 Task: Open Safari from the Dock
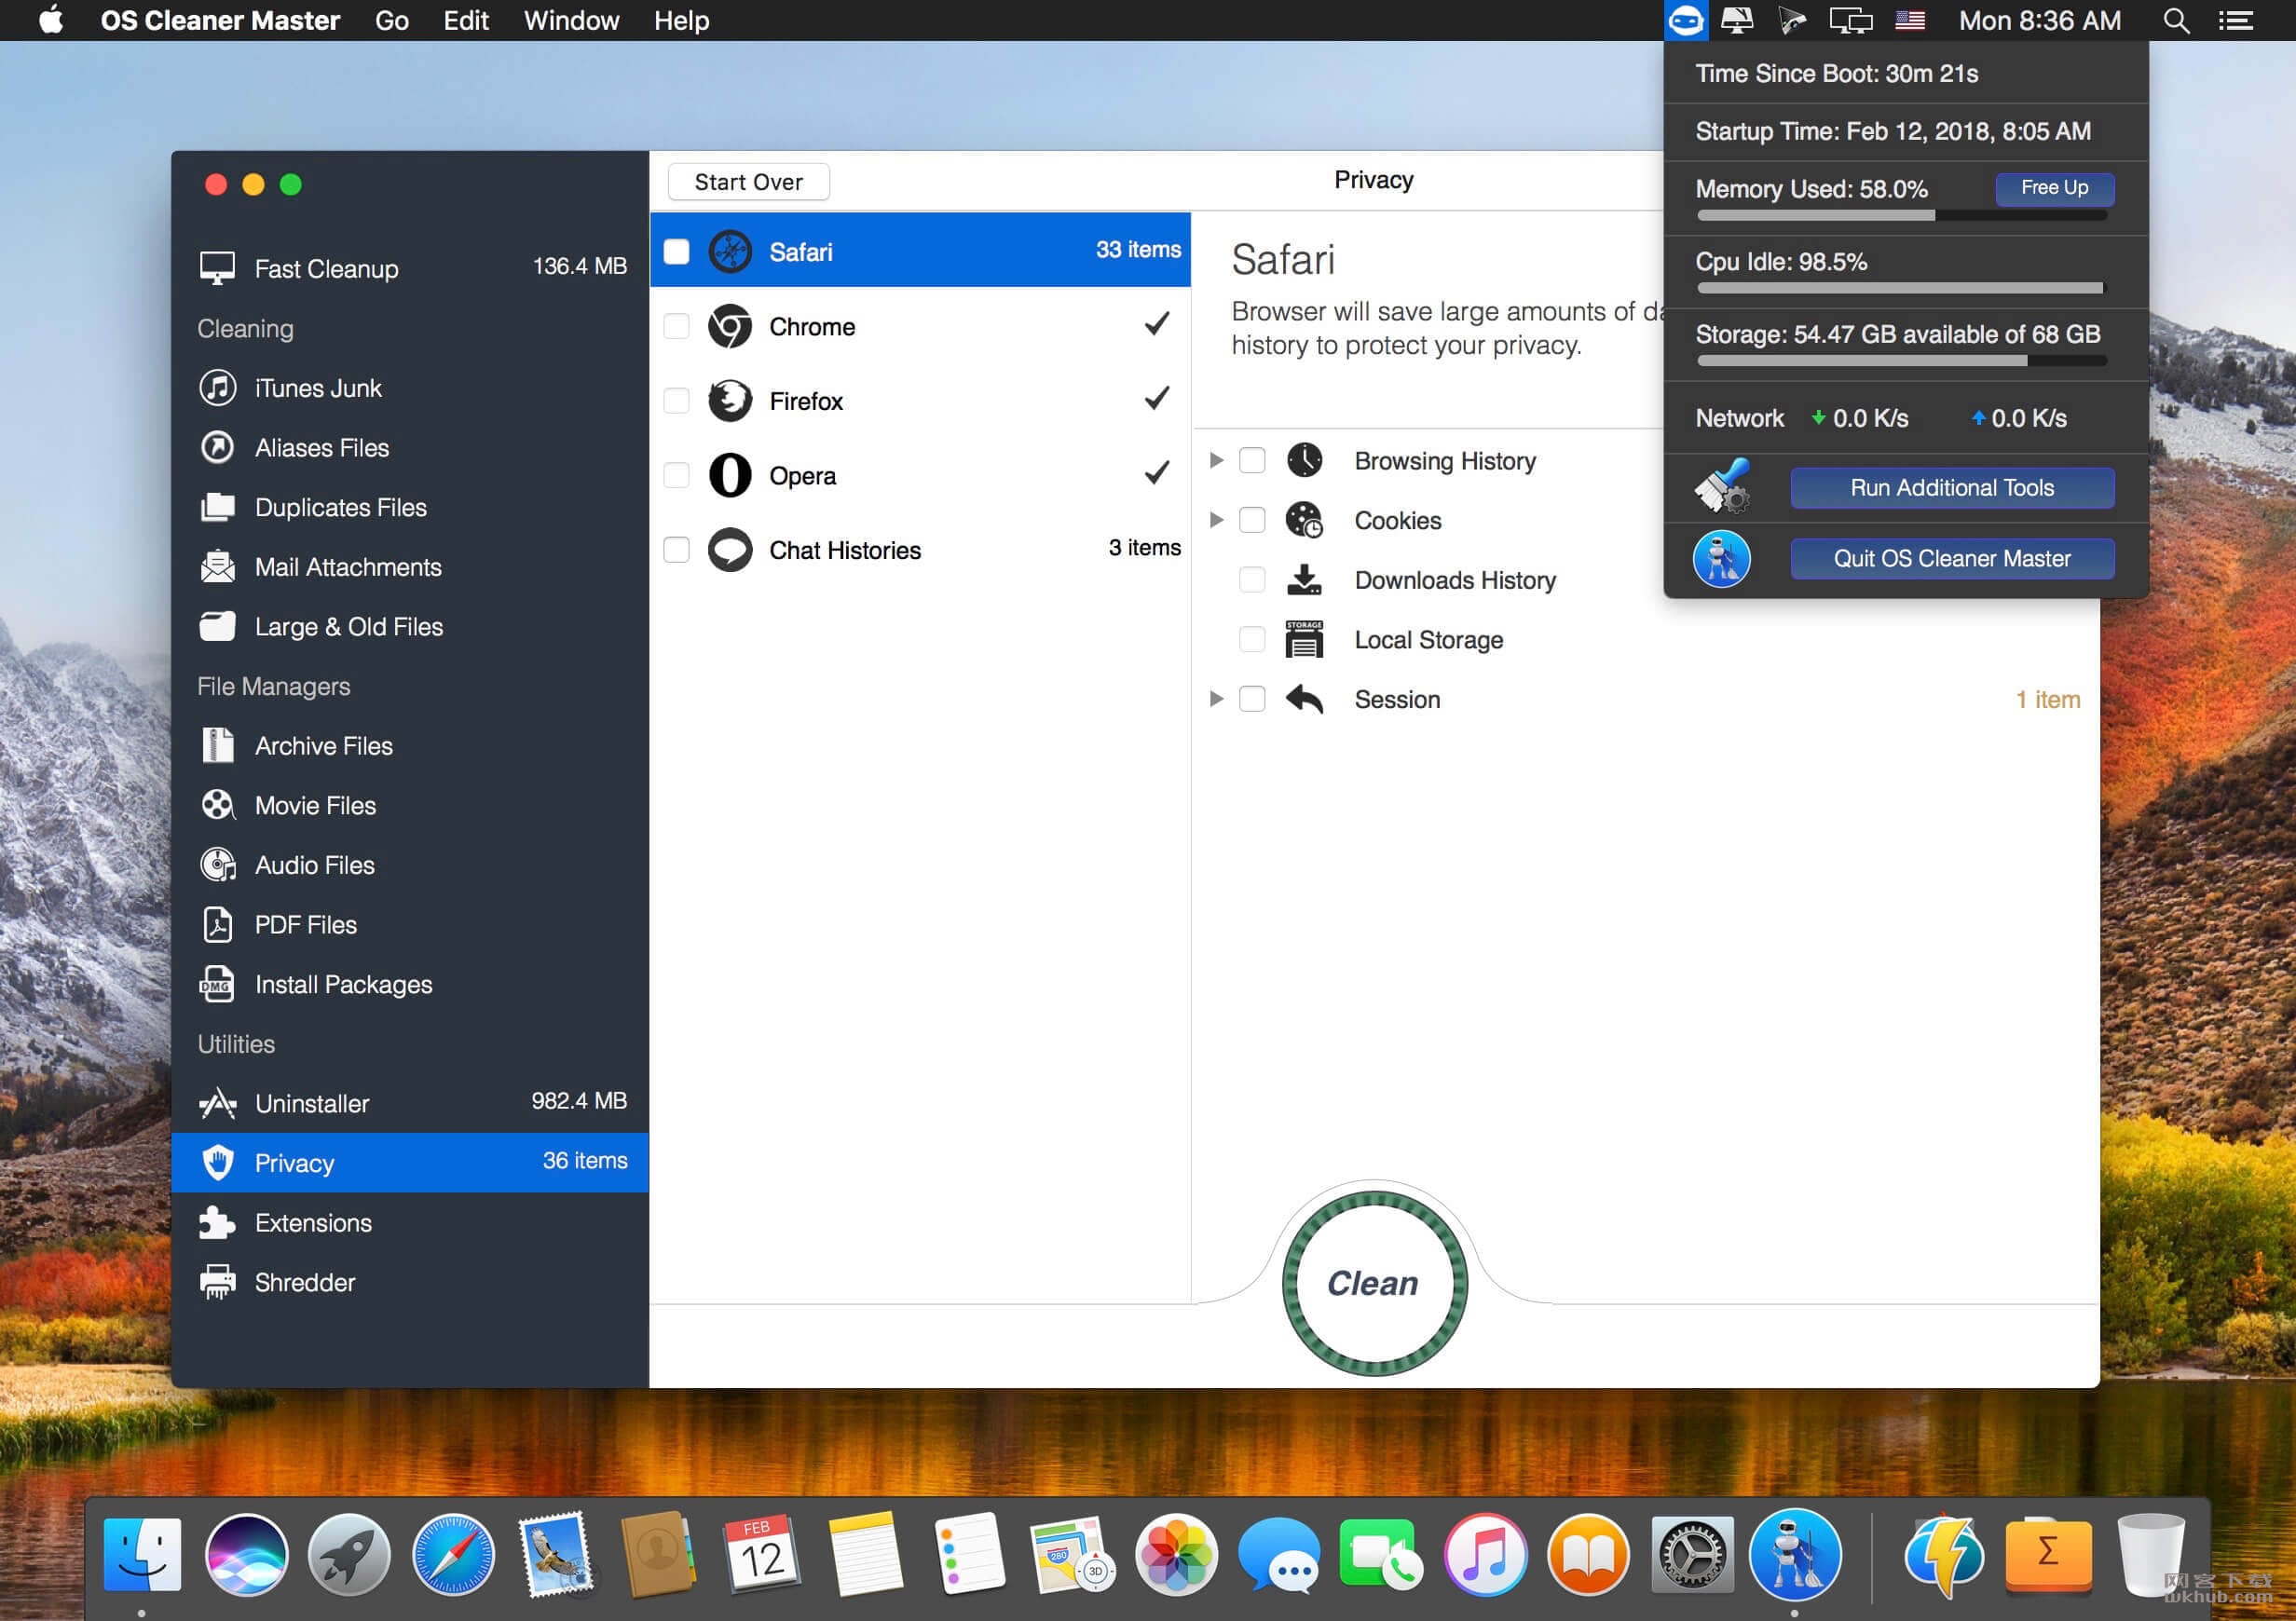(453, 1555)
